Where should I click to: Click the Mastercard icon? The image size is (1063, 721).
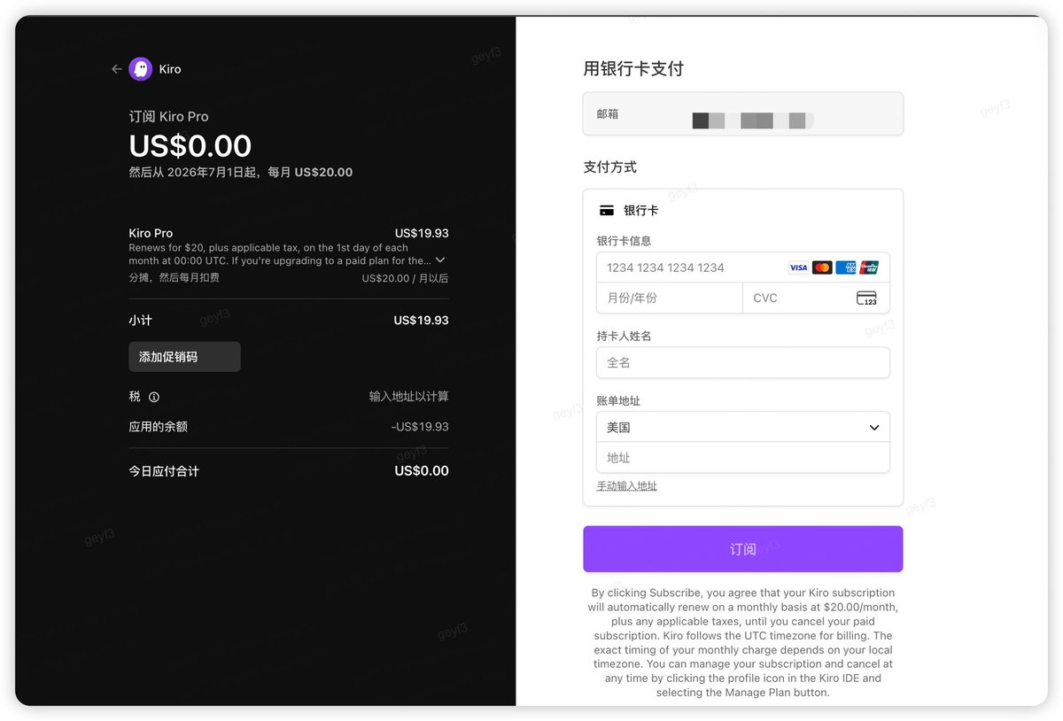tap(822, 267)
